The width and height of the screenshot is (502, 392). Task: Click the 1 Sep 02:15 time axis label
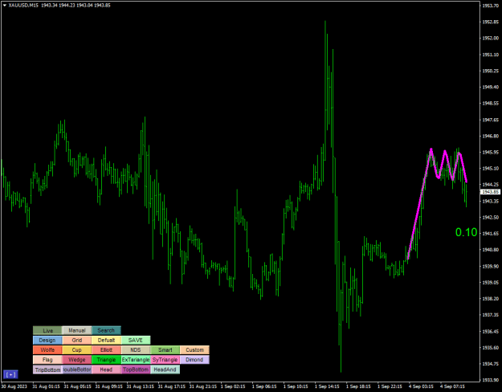[233, 386]
